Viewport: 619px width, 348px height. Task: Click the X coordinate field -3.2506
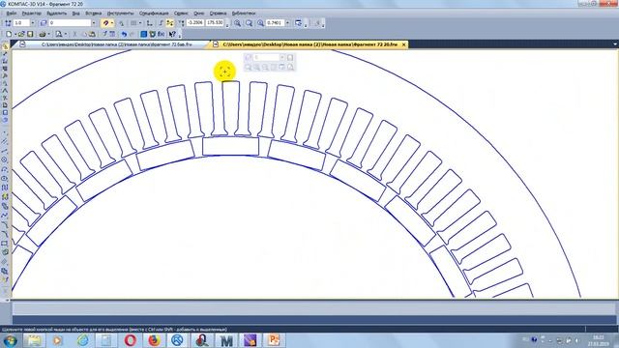click(195, 23)
